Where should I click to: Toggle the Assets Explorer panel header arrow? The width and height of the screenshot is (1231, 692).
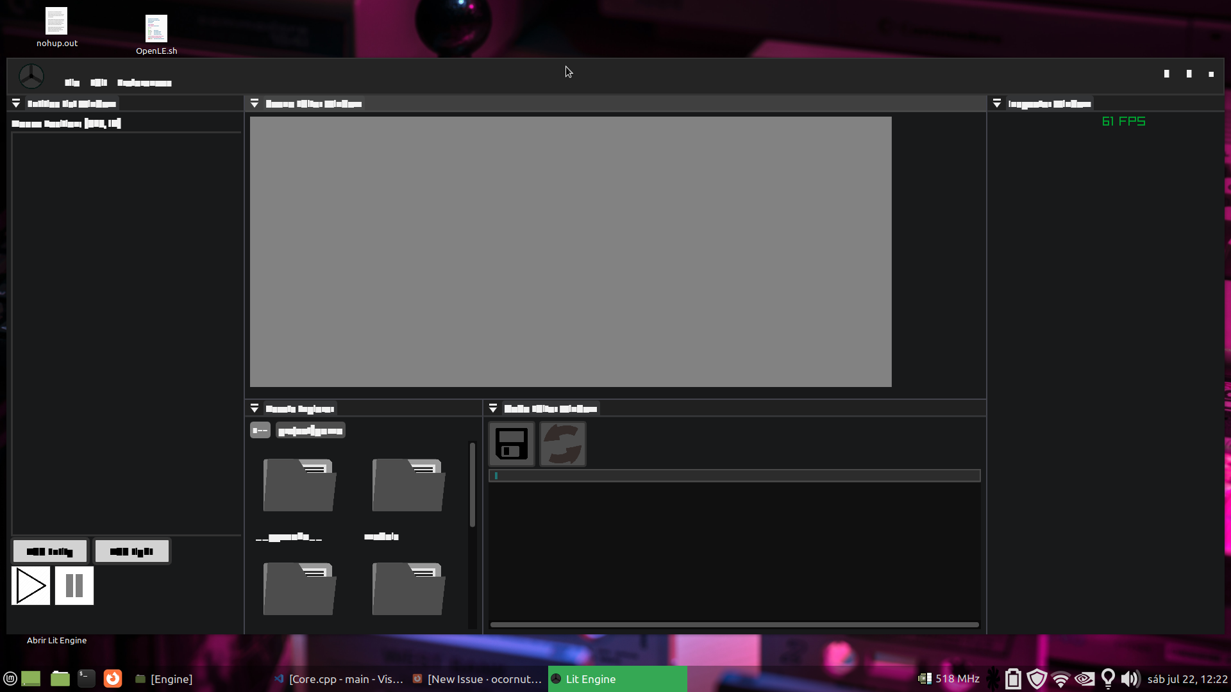[x=254, y=408]
